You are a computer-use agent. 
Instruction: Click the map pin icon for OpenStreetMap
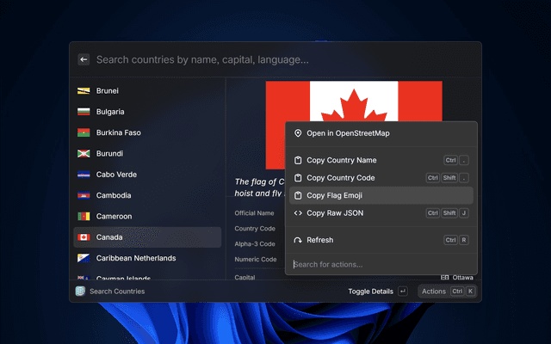pyautogui.click(x=298, y=133)
